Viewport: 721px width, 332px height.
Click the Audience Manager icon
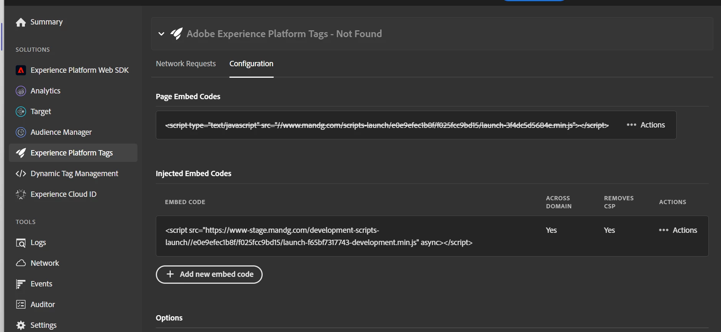[x=21, y=132]
